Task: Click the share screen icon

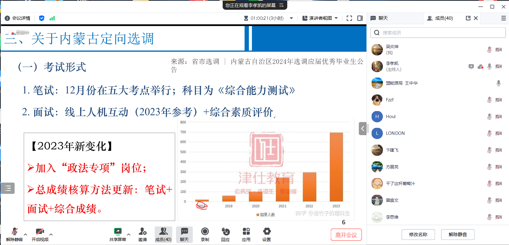Action: pos(118,232)
